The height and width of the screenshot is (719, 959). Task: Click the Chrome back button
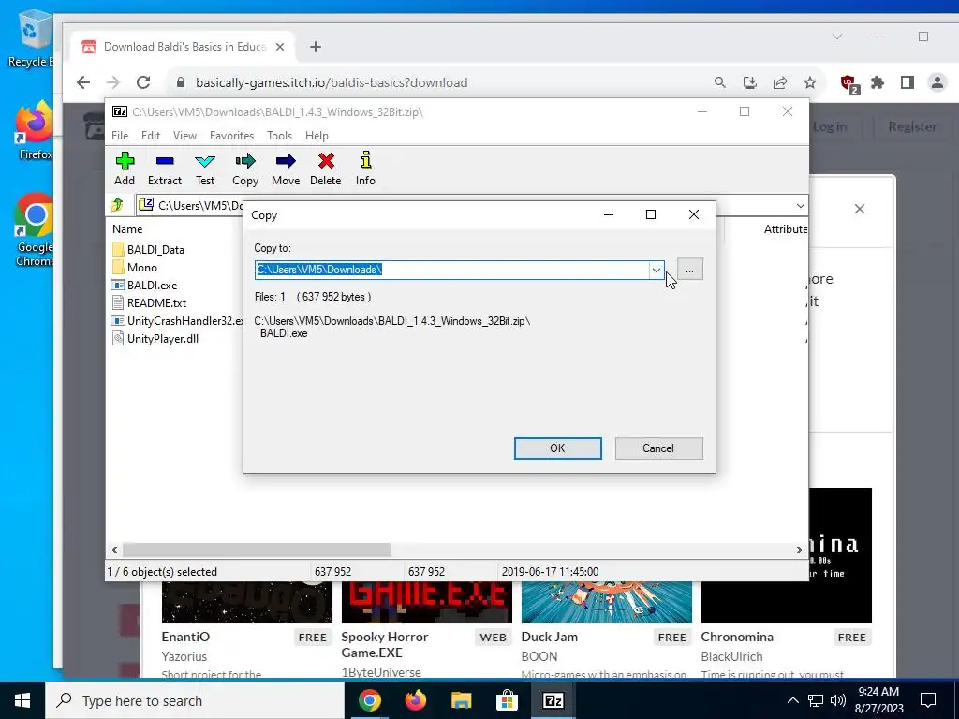tap(83, 82)
